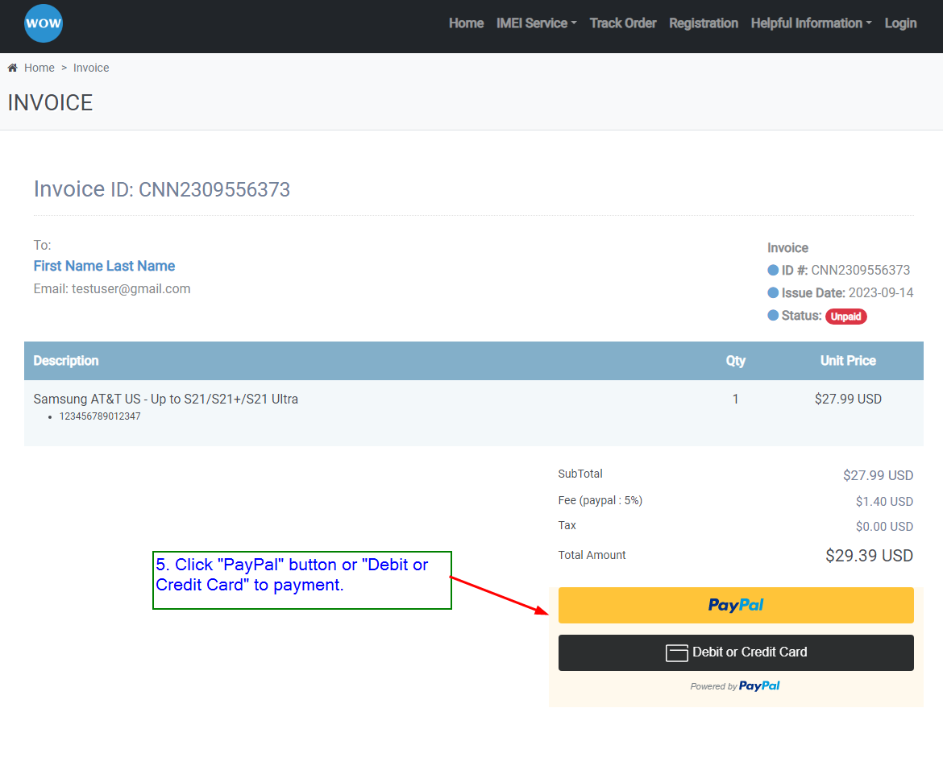Choose Debit or Credit Card payment
The width and height of the screenshot is (943, 766).
pos(736,652)
